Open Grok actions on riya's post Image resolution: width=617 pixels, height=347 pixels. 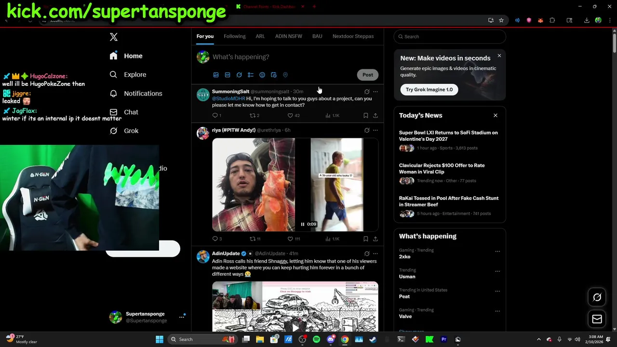coord(367,130)
